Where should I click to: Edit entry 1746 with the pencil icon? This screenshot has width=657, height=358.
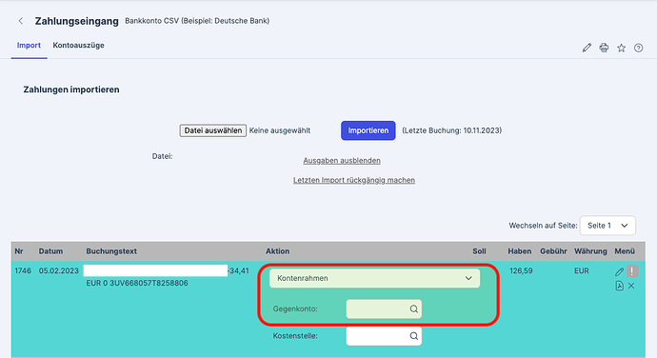619,271
